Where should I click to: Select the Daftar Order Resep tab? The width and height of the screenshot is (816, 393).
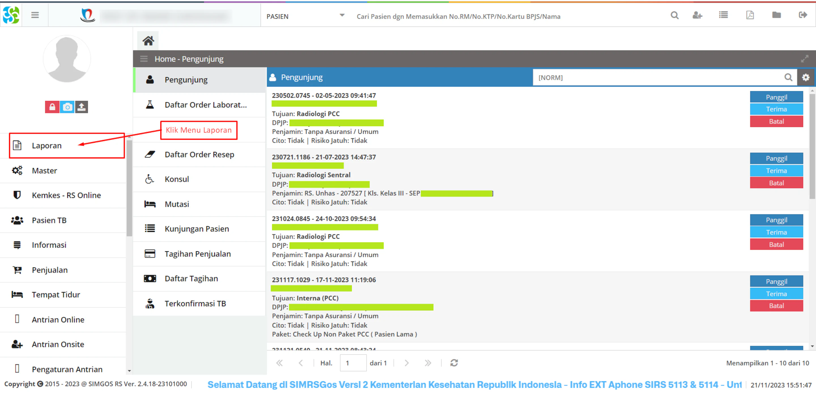[200, 155]
